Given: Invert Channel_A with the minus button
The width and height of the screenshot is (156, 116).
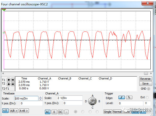Looking at the screenshot, I should pyautogui.click(x=66, y=112).
